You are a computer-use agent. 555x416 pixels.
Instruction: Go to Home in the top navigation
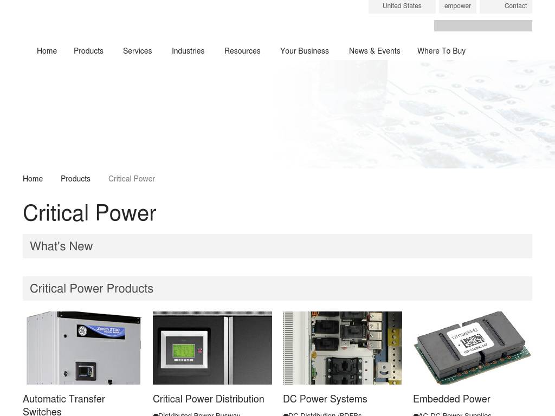47,51
